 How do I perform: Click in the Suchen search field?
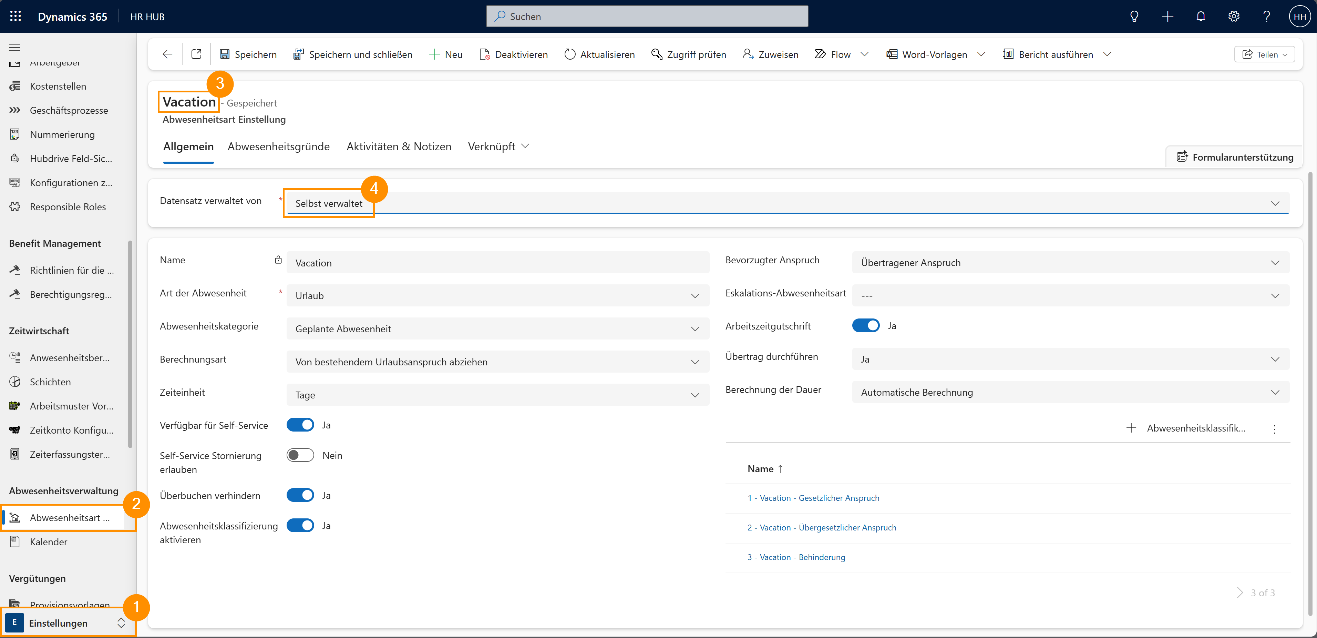click(647, 16)
